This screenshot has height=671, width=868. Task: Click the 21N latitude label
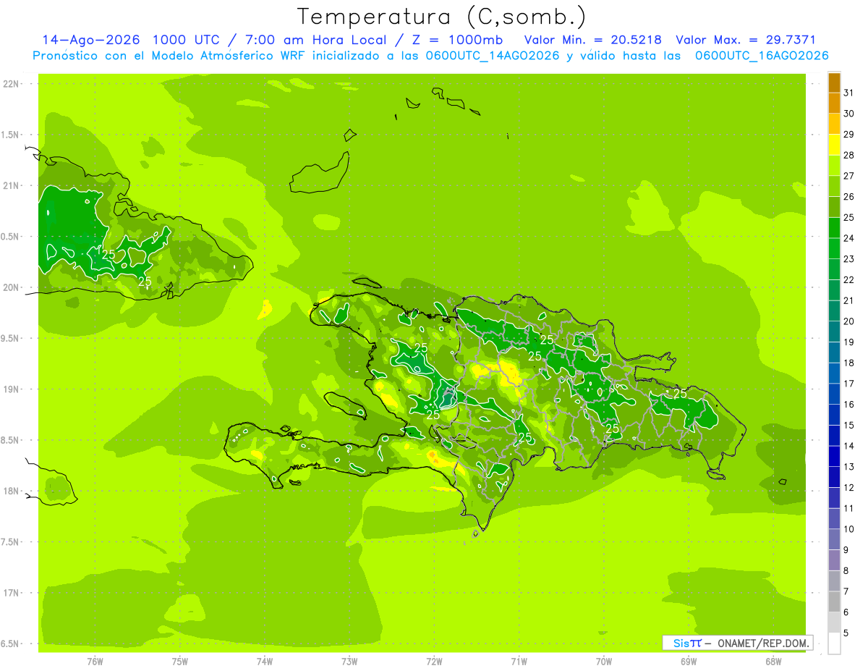pos(12,185)
